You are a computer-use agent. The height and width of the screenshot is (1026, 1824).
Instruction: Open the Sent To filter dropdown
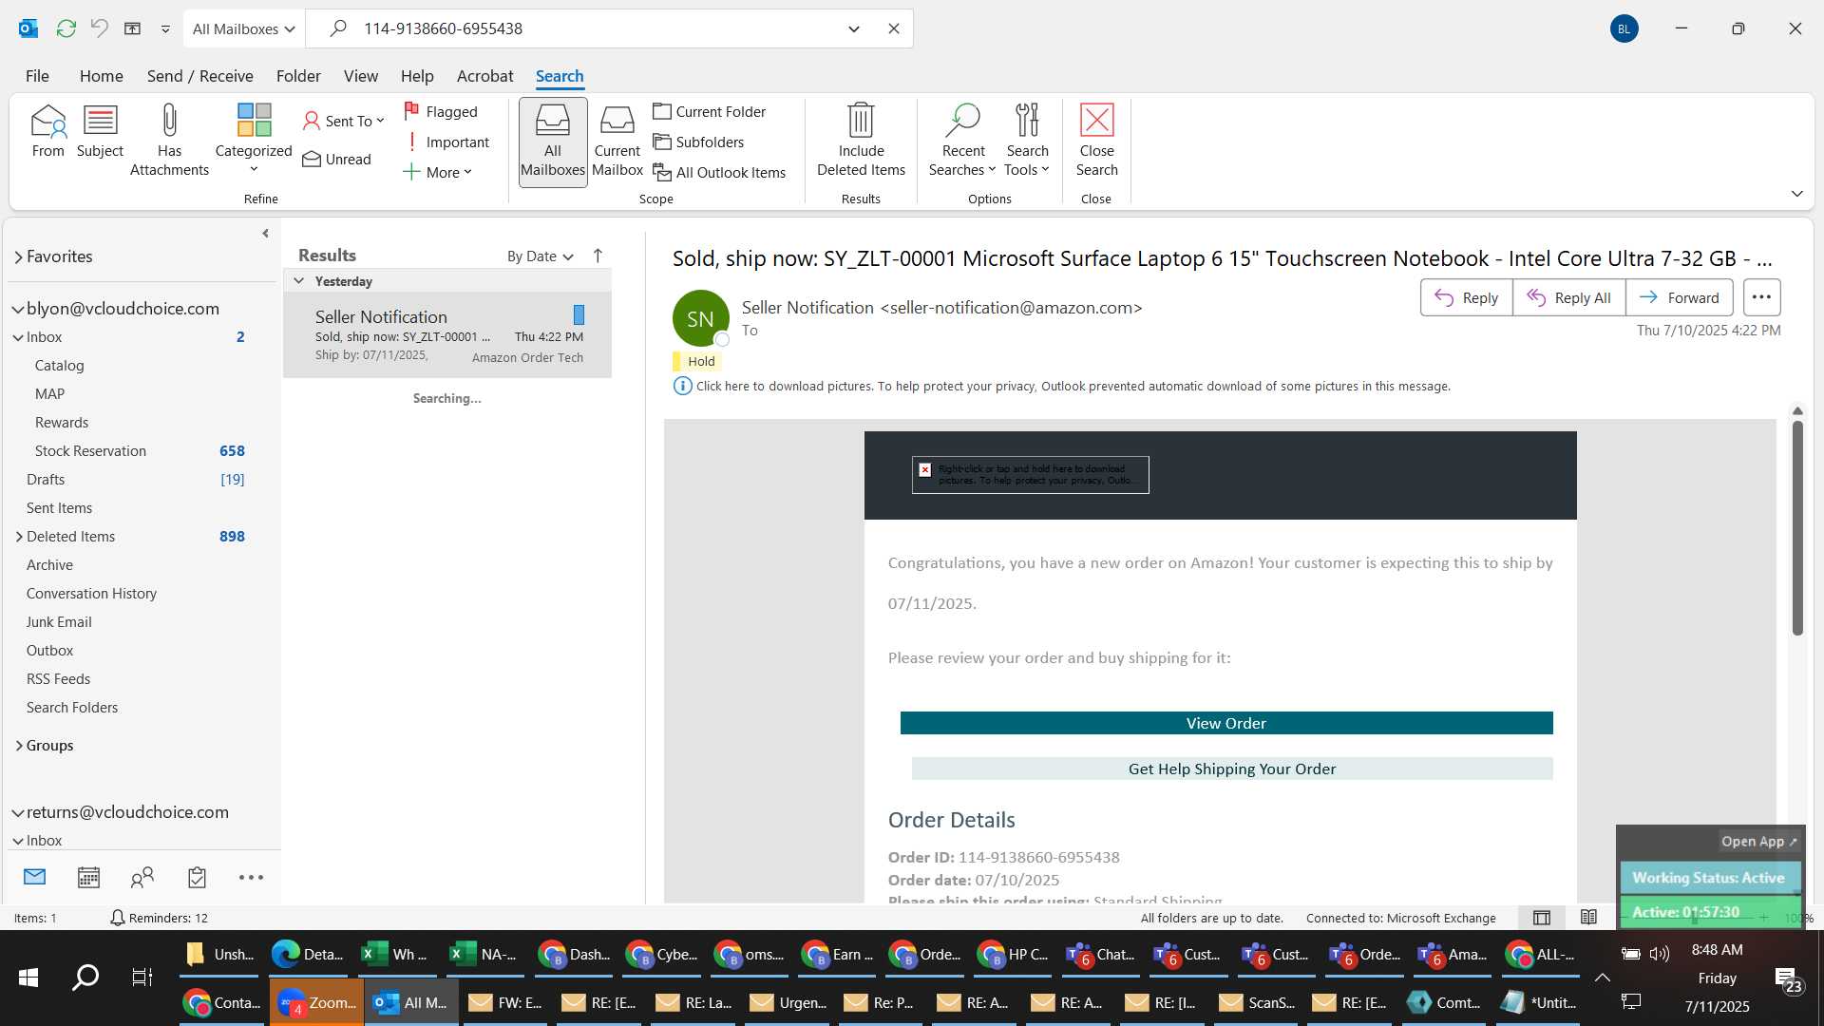click(x=343, y=121)
